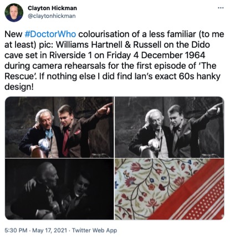Click the May 17, 2021 date
Viewport: 230px width, 237px height.
[49, 230]
